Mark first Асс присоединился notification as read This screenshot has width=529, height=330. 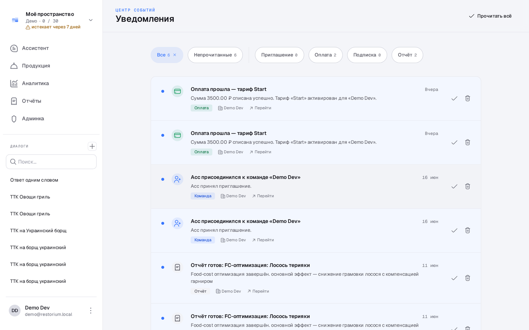pyautogui.click(x=454, y=186)
